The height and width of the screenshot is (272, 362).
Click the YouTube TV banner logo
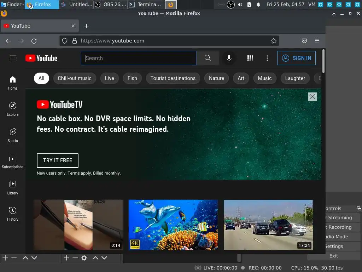pyautogui.click(x=59, y=104)
